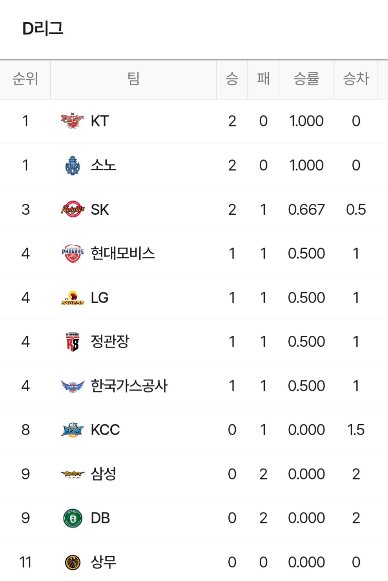Click the 팀 column header
The image size is (388, 581).
133,79
